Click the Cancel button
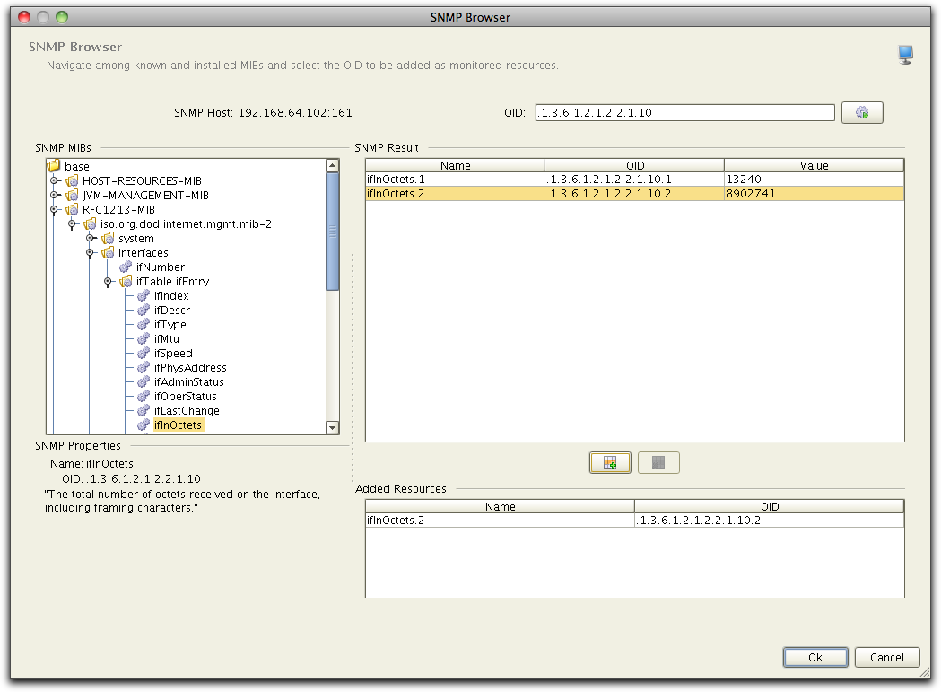The height and width of the screenshot is (692, 941). point(887,657)
